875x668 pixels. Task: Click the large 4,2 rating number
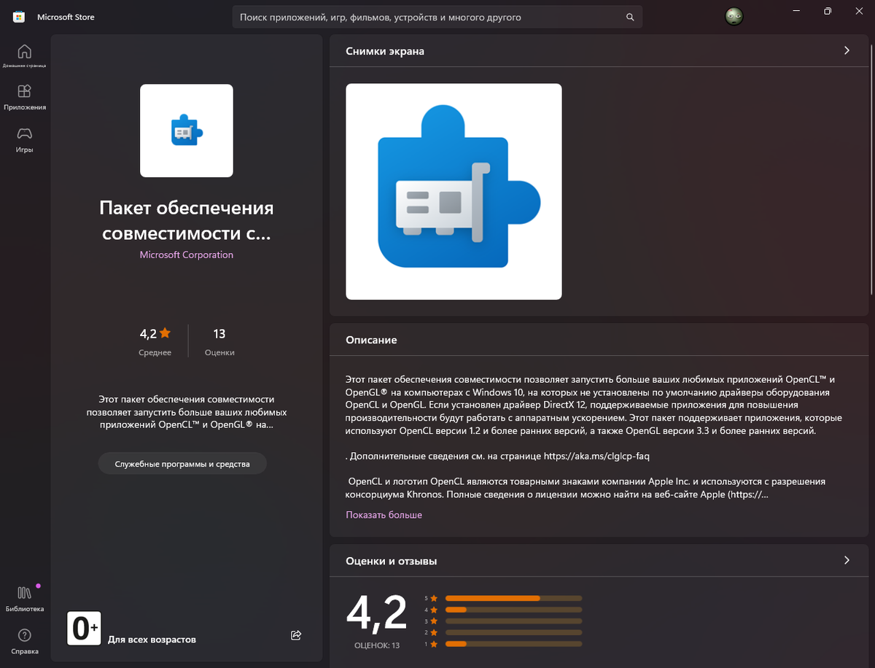point(376,613)
